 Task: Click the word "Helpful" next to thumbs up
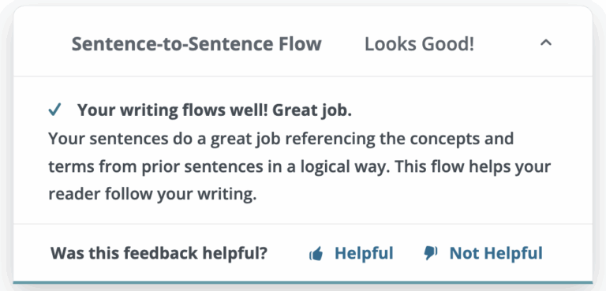(364, 253)
